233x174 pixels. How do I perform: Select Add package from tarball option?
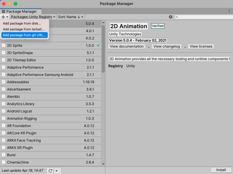coord(24,29)
